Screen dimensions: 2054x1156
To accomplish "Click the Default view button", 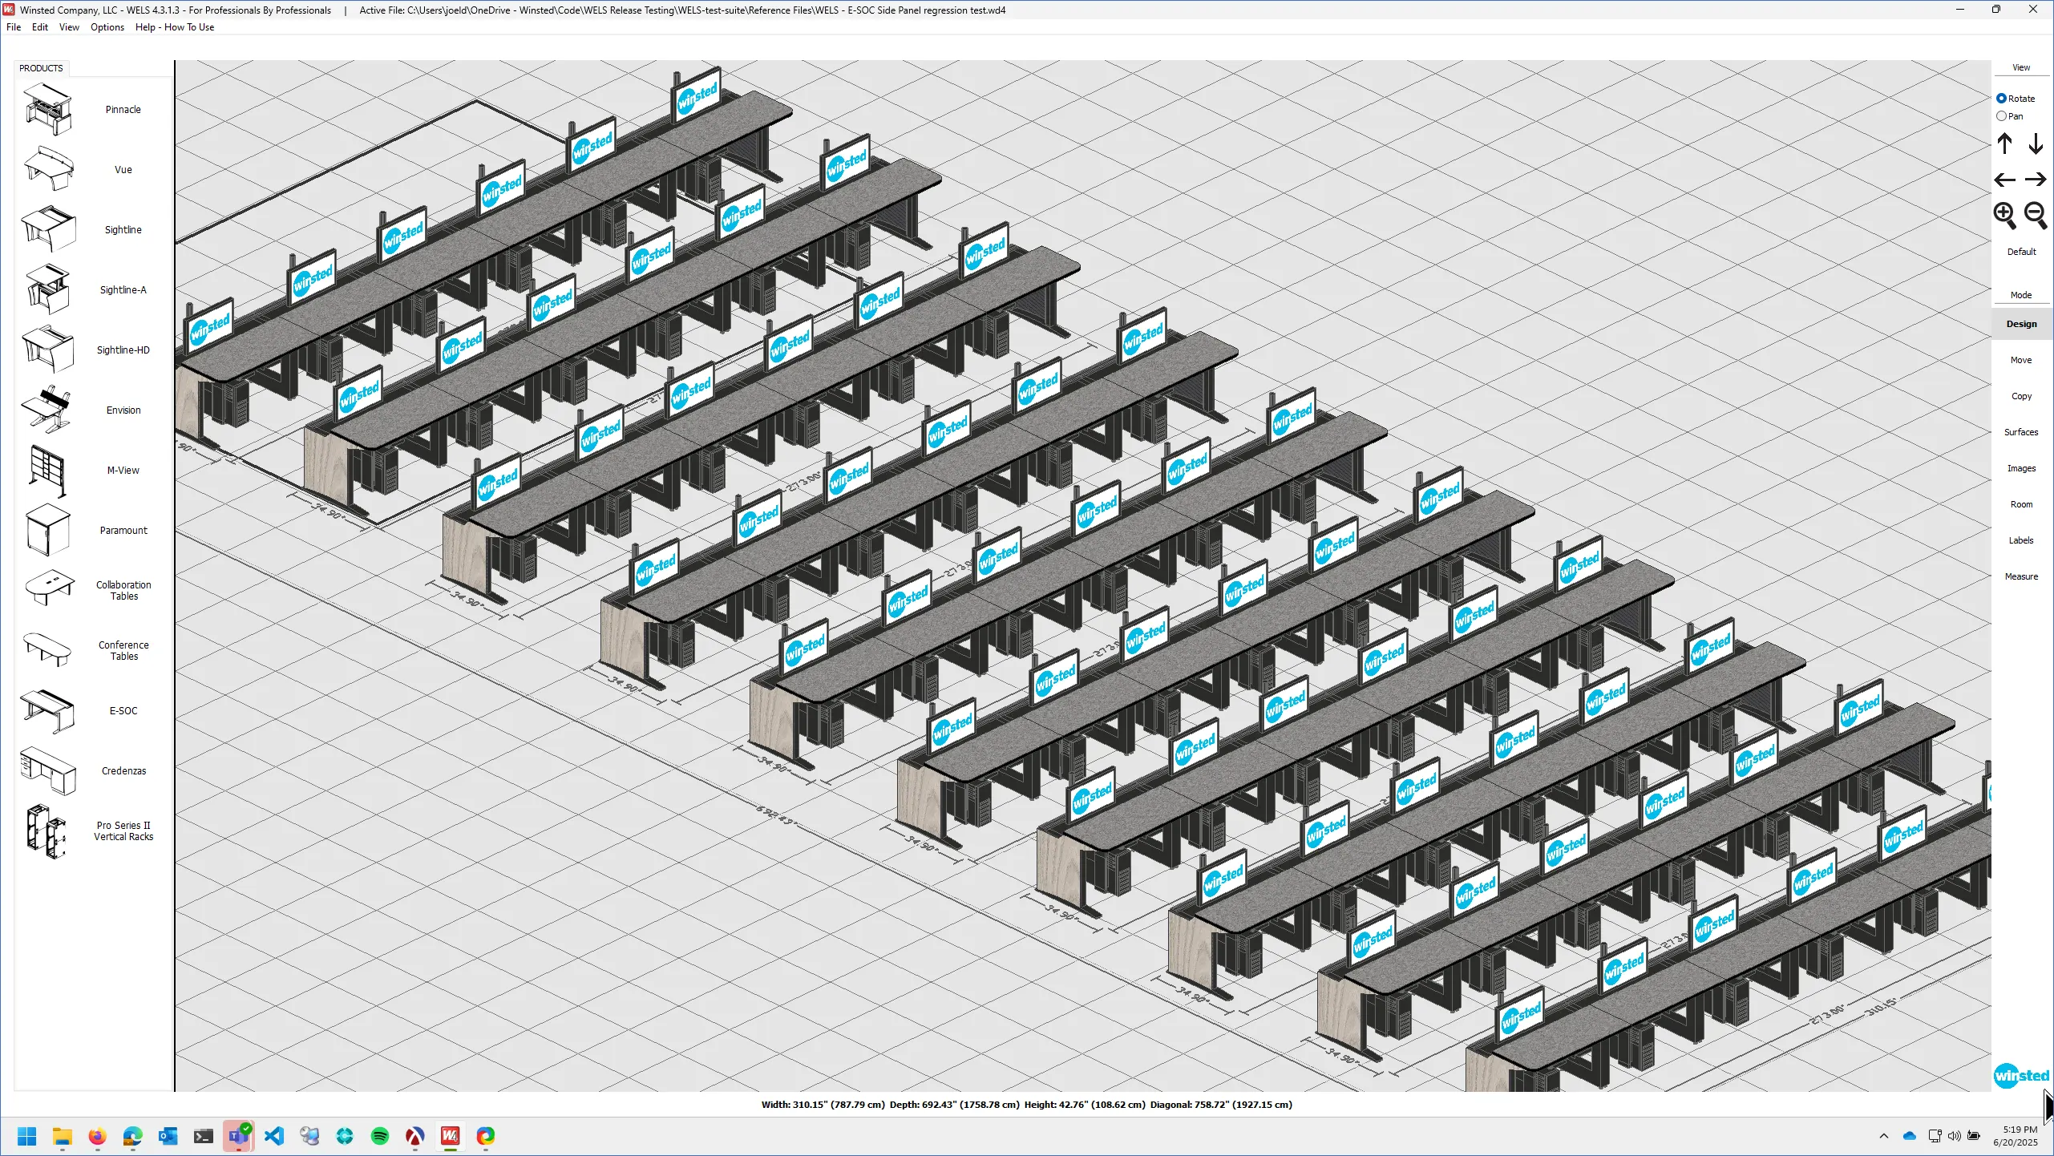I will click(x=2021, y=252).
